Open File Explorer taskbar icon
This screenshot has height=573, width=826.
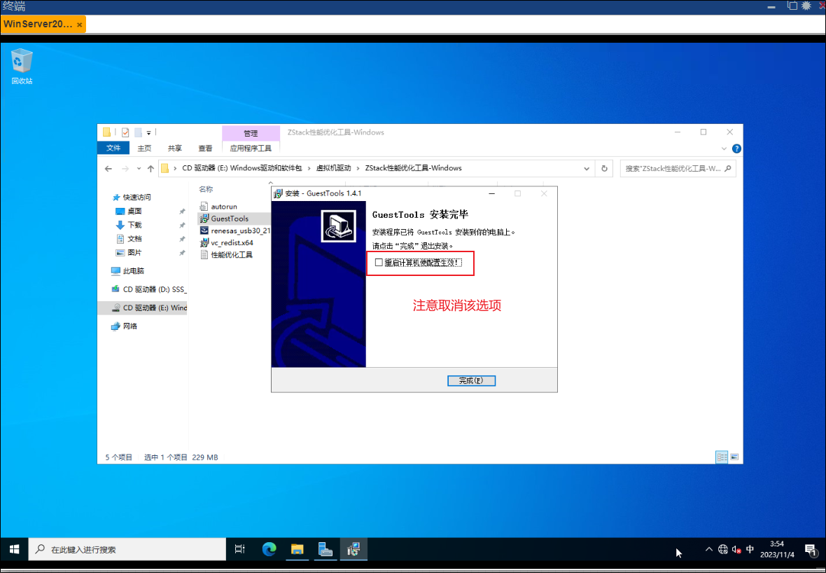297,549
